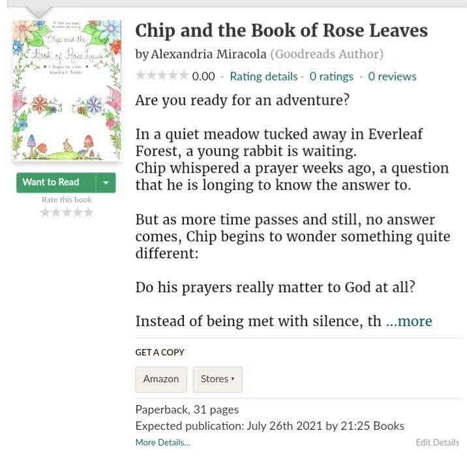Click the average rating stars beside 0.00
Screen dimensions: 467x467
pyautogui.click(x=162, y=76)
